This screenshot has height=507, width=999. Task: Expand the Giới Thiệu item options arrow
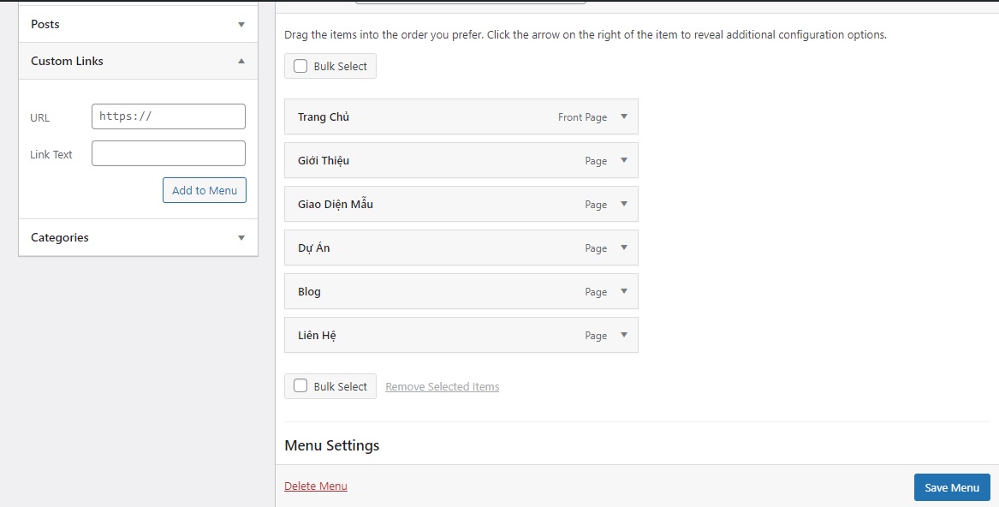pyautogui.click(x=623, y=160)
